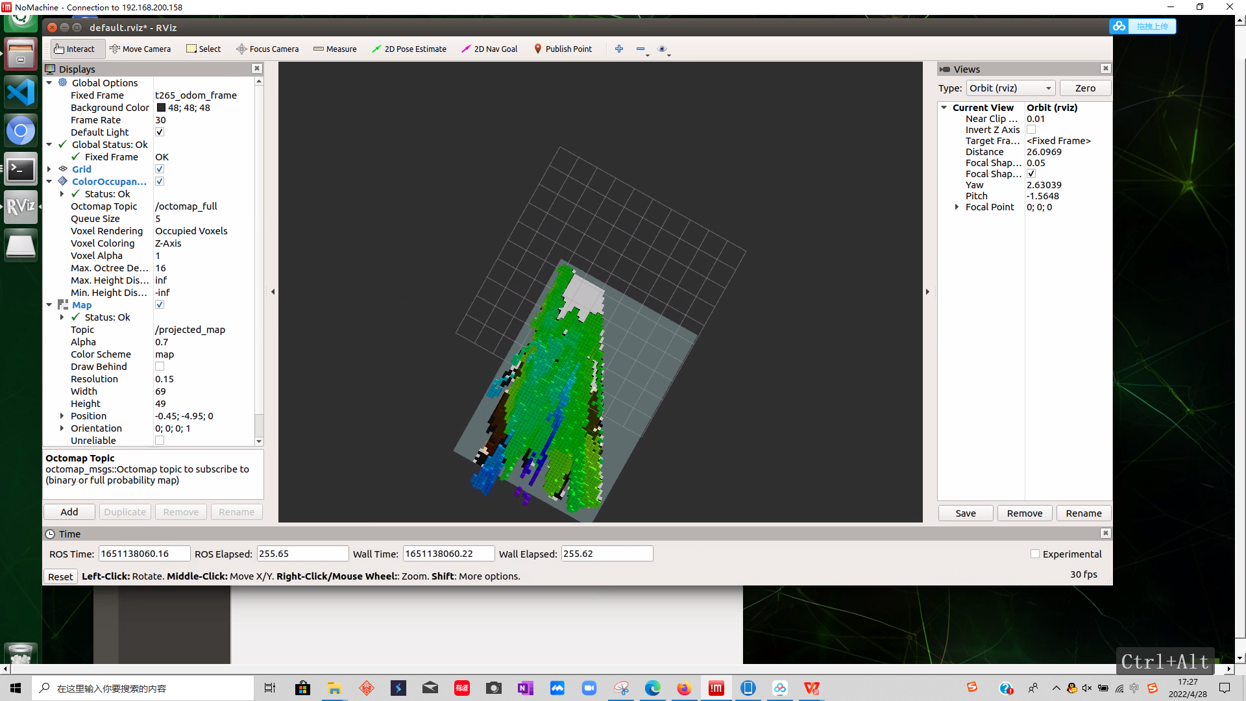Image resolution: width=1246 pixels, height=701 pixels.
Task: Enable the Experimental checkbox
Action: [1035, 554]
